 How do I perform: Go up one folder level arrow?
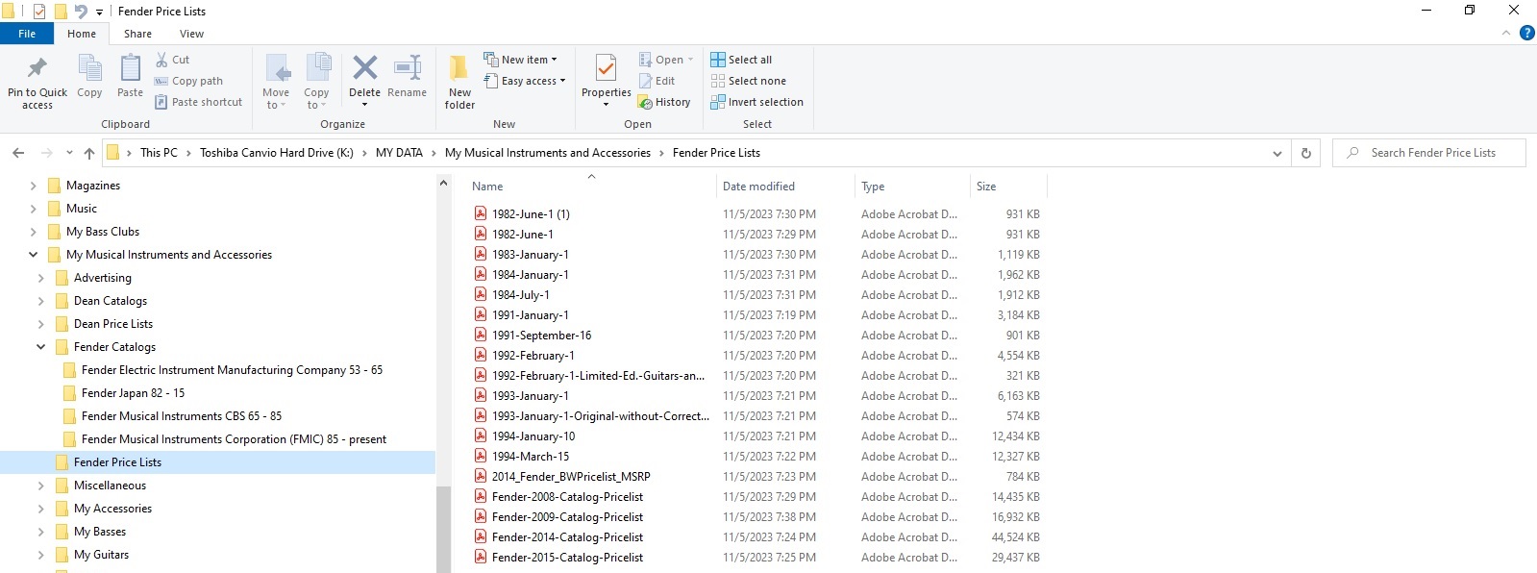point(89,153)
